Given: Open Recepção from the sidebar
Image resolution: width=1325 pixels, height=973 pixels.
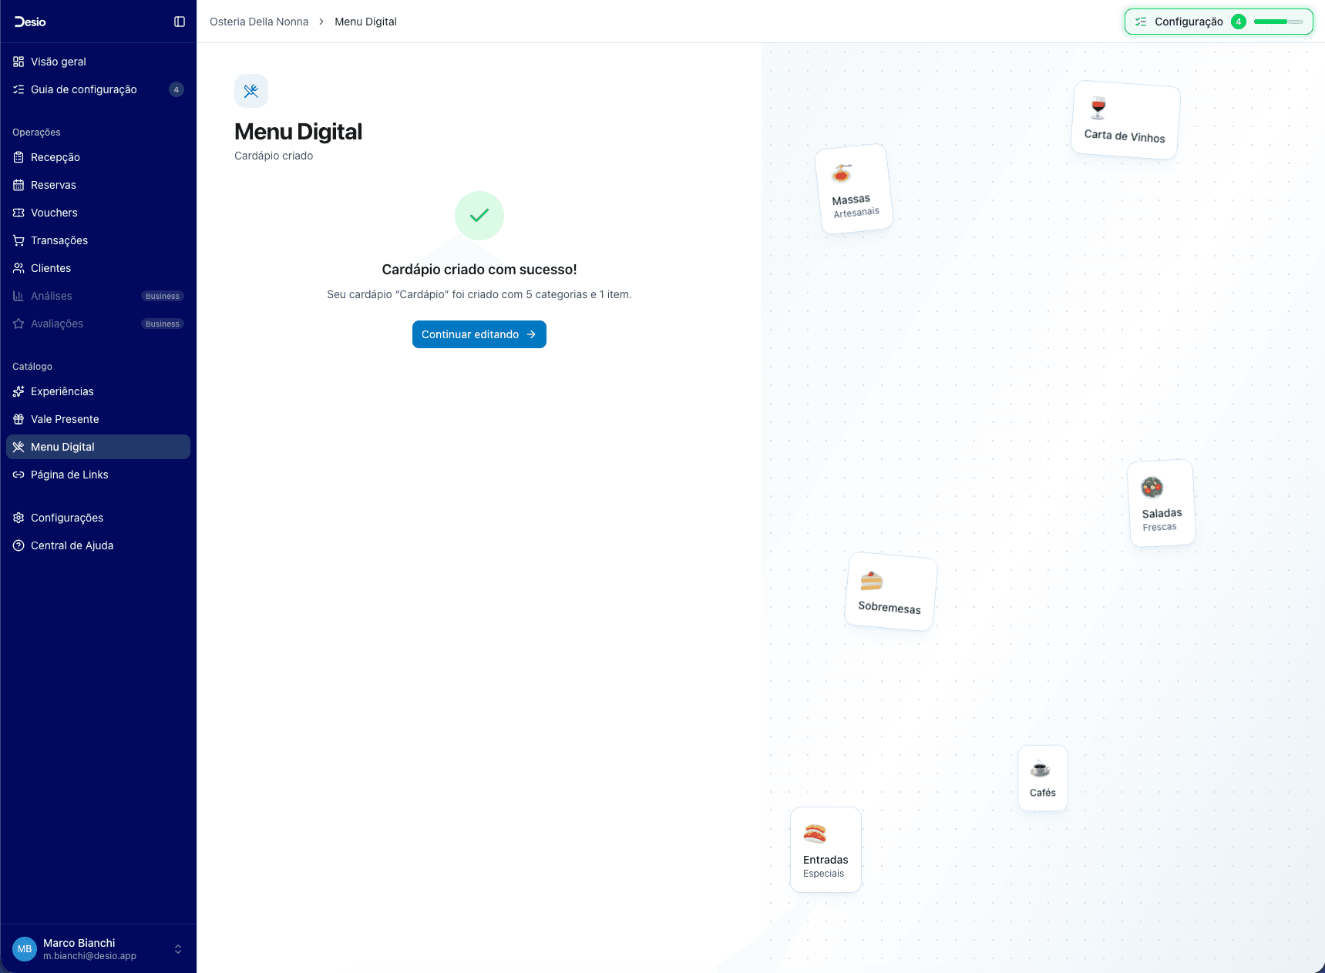Looking at the screenshot, I should 55,157.
